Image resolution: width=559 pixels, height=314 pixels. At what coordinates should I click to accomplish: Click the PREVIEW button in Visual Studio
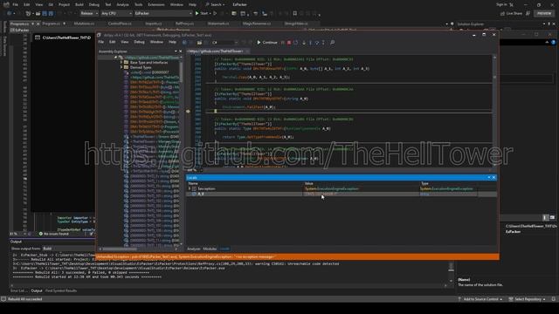click(x=544, y=13)
